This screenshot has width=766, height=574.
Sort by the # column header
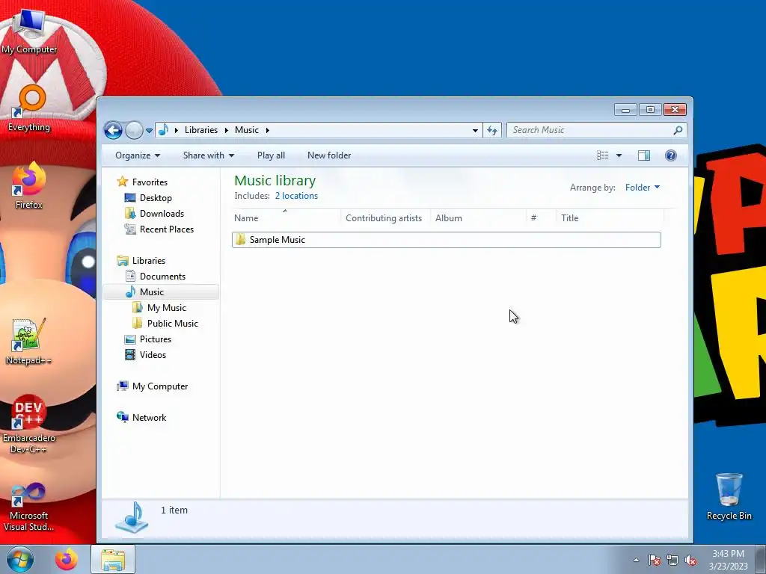pyautogui.click(x=542, y=217)
